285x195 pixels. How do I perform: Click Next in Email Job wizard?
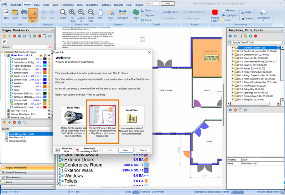pos(126,150)
